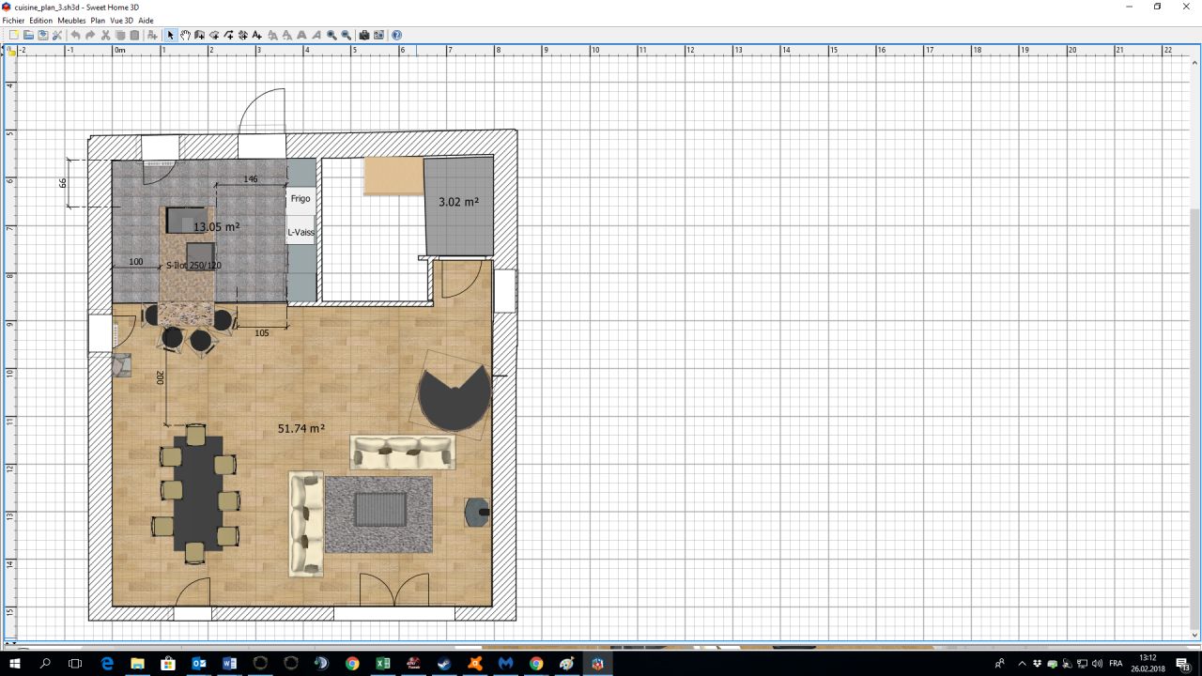Viewport: 1202px width, 676px height.
Task: Select the 146 dimension label
Action: click(x=251, y=178)
